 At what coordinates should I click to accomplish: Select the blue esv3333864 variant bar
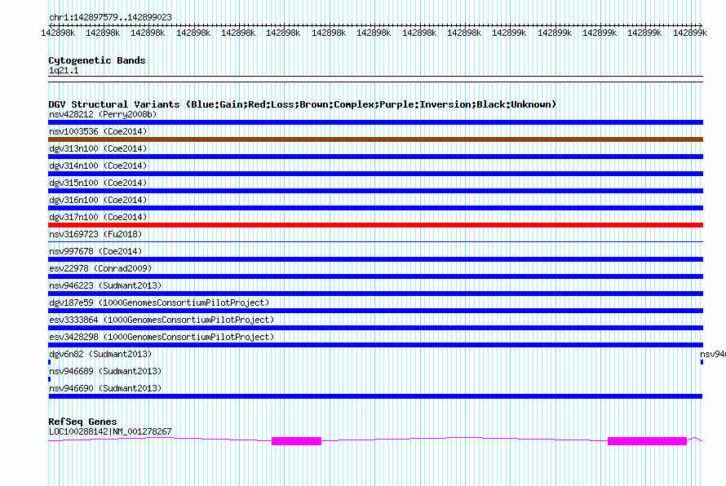(375, 328)
